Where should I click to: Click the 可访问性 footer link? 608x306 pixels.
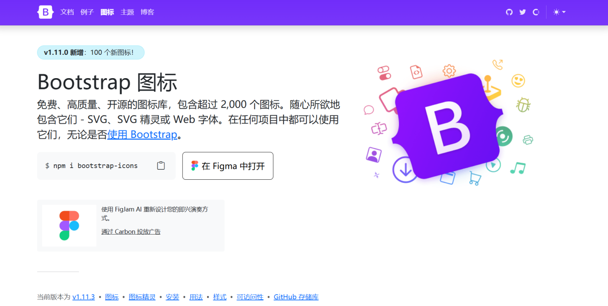250,297
